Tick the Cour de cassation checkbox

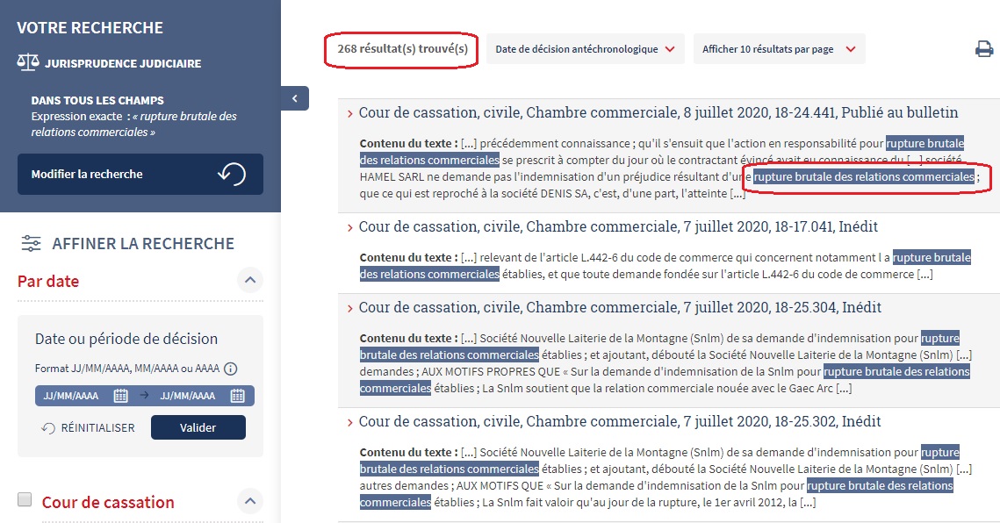[25, 499]
